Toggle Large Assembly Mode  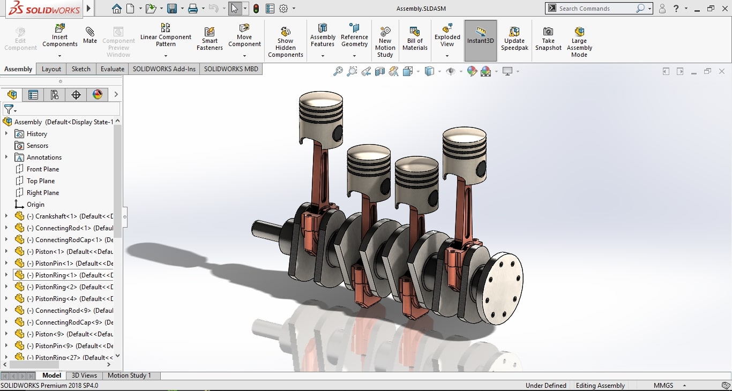point(579,32)
